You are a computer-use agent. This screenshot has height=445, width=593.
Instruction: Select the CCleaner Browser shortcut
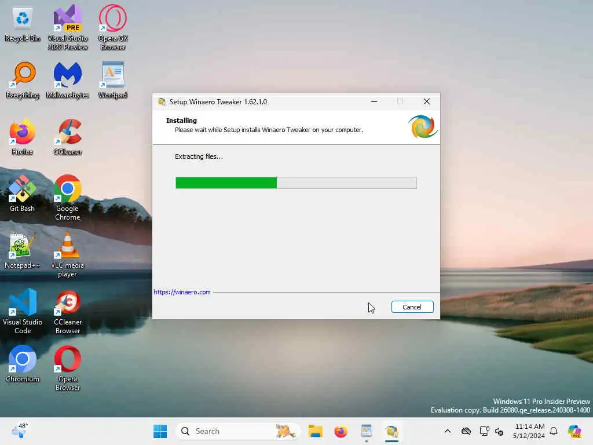tap(68, 311)
